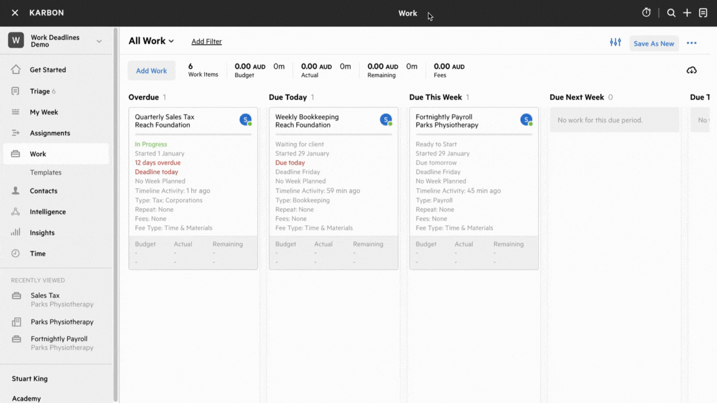Select Work in the sidebar
The image size is (717, 403).
(x=38, y=154)
